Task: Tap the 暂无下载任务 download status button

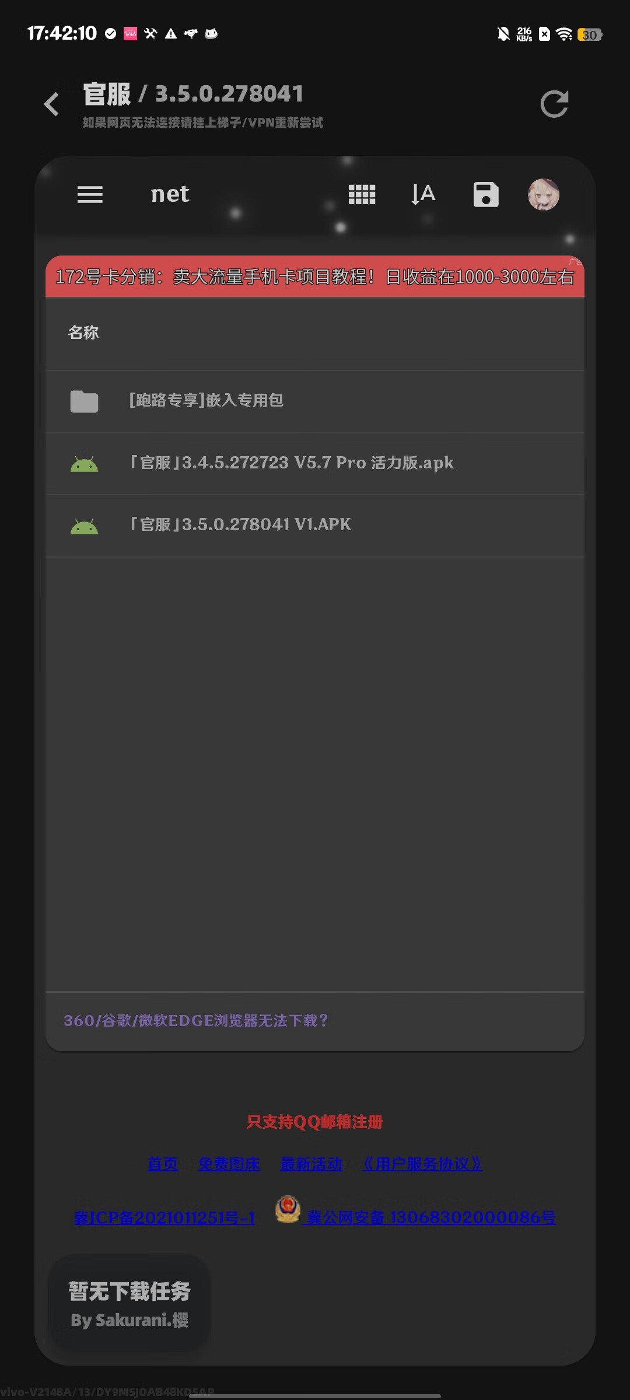Action: tap(129, 1303)
